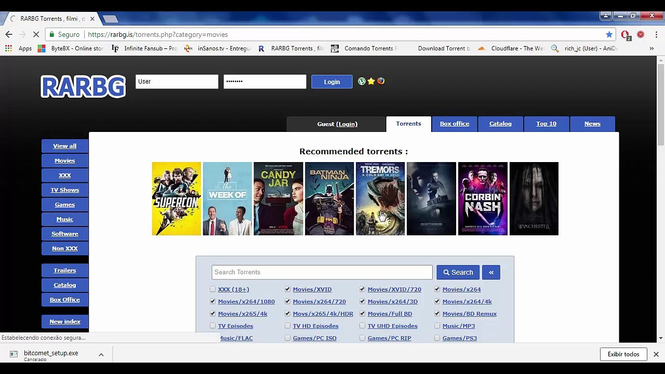Open the Cloudflare bookmark
The width and height of the screenshot is (665, 374).
[510, 48]
